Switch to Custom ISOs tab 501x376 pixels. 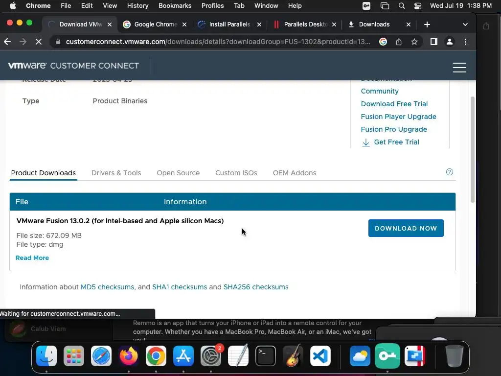(236, 173)
